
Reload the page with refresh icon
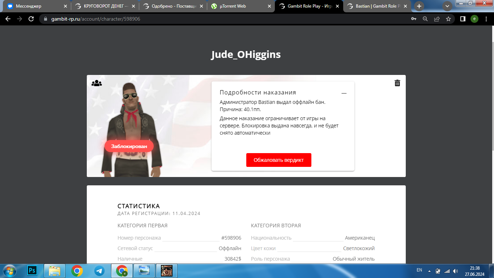pos(31,19)
